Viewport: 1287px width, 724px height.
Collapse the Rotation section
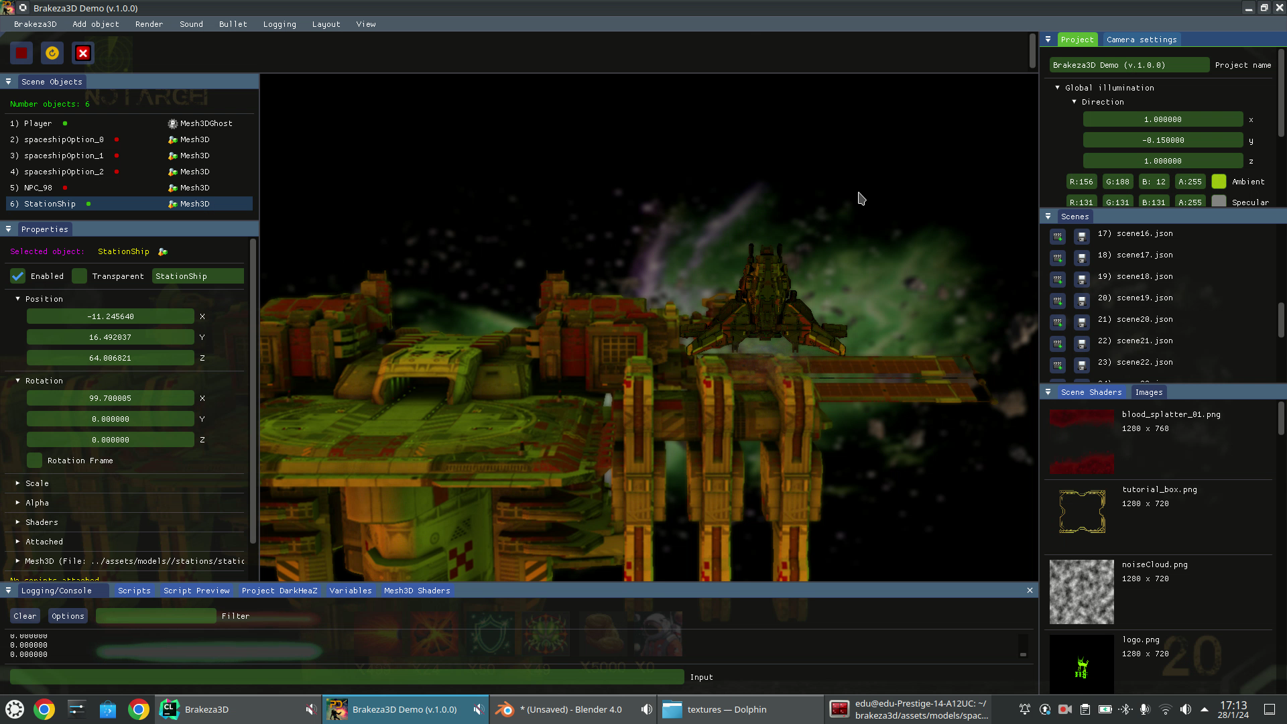[x=18, y=381]
